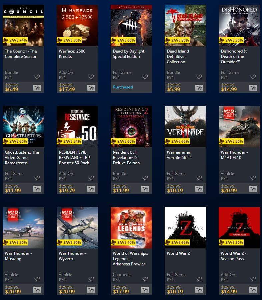The image size is (262, 300).
Task: Add Dead Island Definitive Collection to cart
Action: point(199,88)
